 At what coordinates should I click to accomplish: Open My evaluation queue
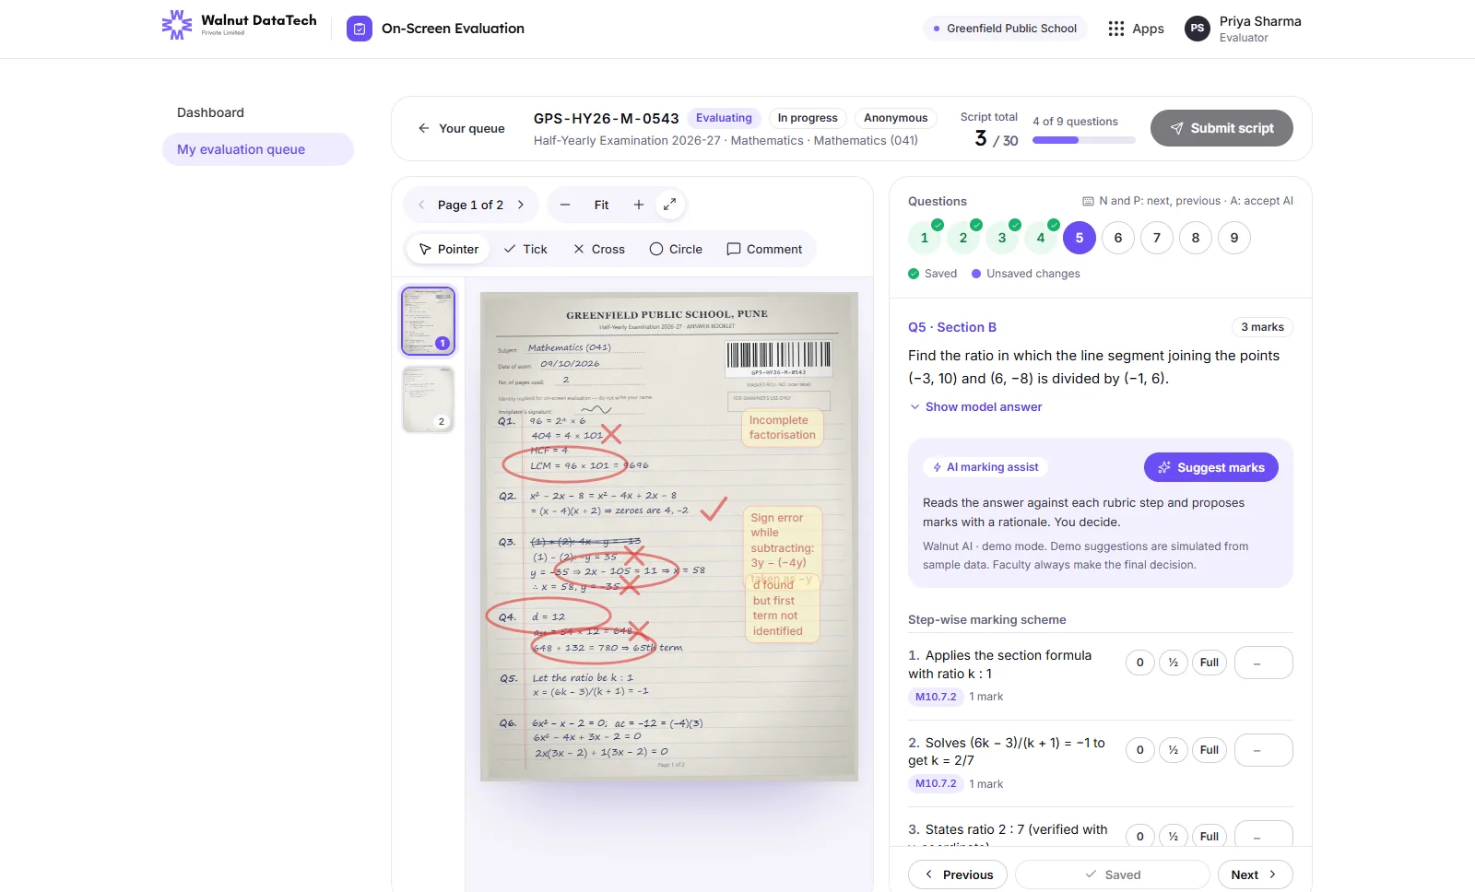coord(258,149)
